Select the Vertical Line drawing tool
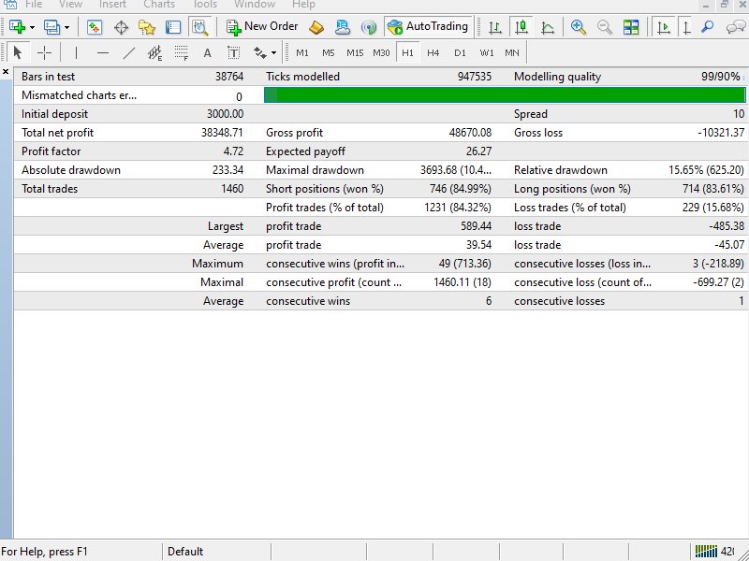The height and width of the screenshot is (561, 749). [77, 52]
